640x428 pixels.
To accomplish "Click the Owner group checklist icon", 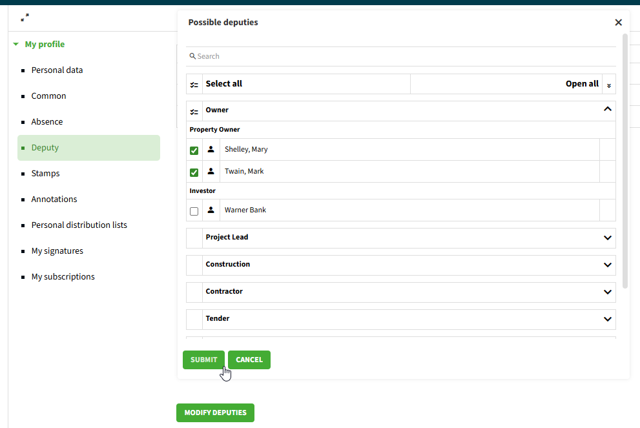I will (x=194, y=111).
